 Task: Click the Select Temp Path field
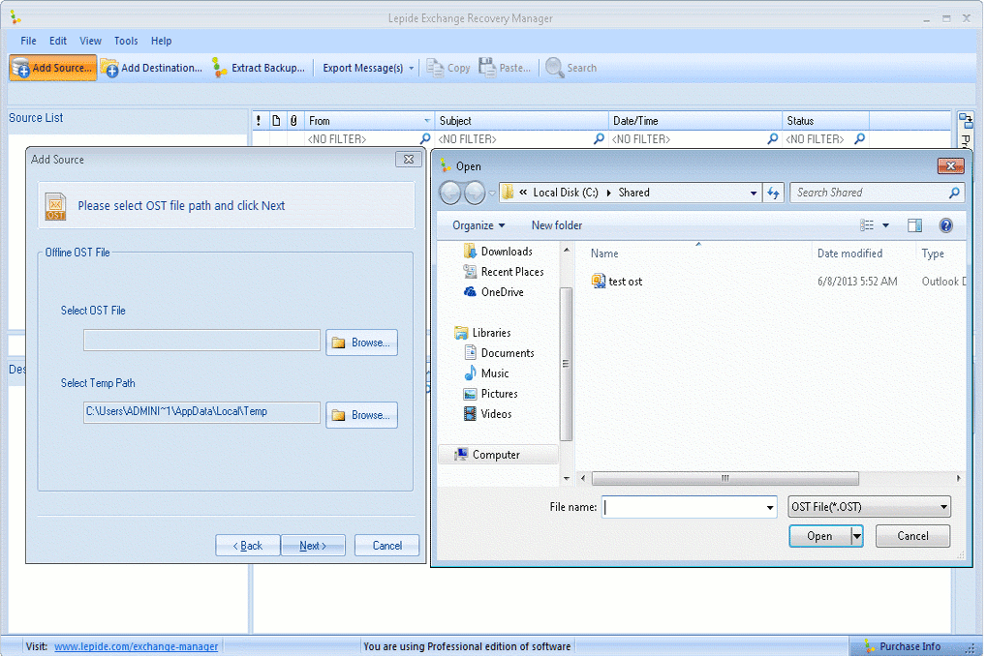202,412
